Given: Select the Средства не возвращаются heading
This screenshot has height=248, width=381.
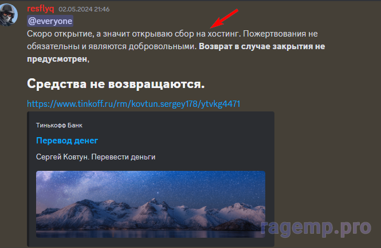Looking at the screenshot, I should click(116, 84).
